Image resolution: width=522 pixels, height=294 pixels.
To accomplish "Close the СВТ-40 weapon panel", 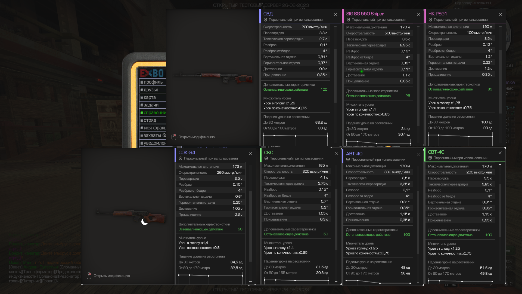I will pos(500,153).
